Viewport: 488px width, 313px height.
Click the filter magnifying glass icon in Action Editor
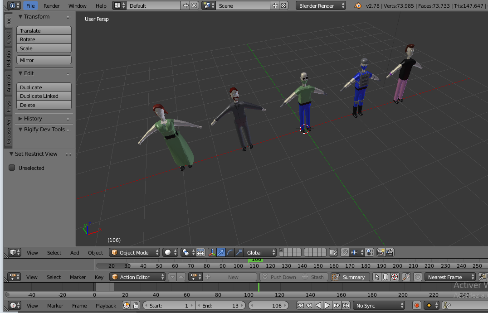point(406,277)
